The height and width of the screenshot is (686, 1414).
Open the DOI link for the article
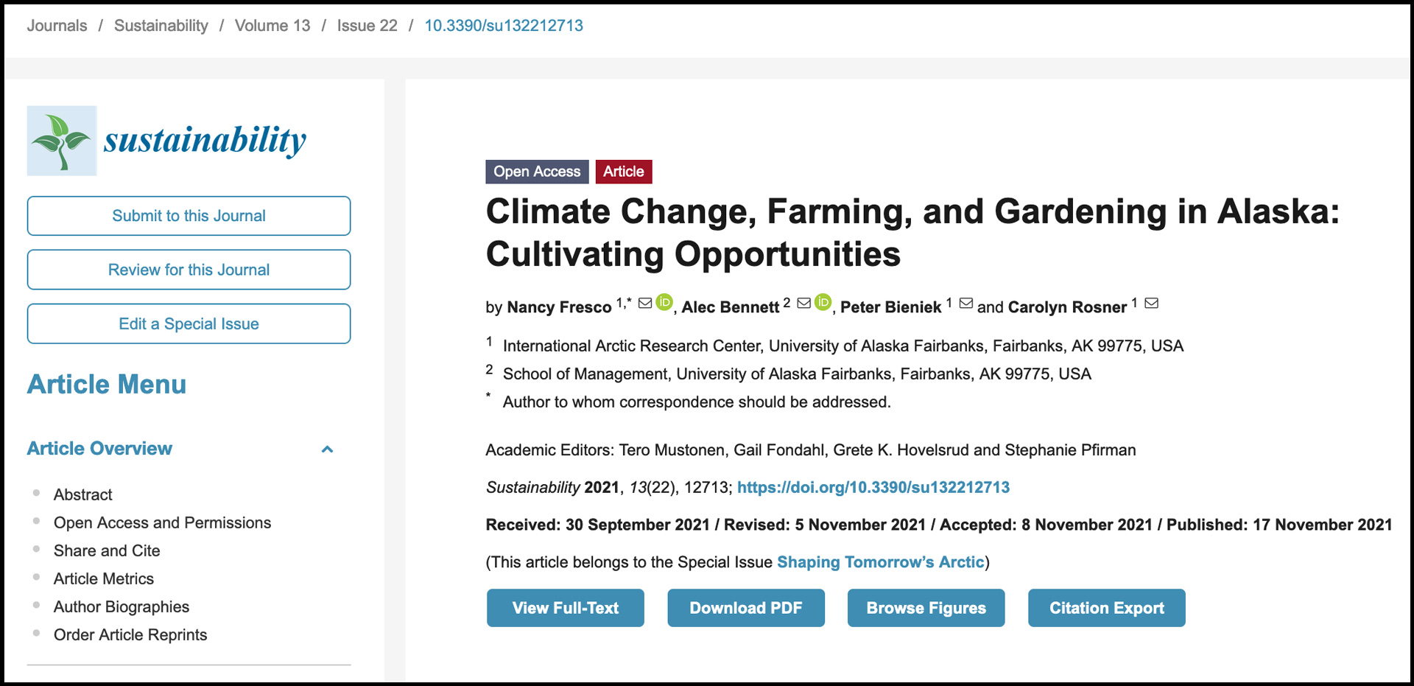(x=873, y=487)
